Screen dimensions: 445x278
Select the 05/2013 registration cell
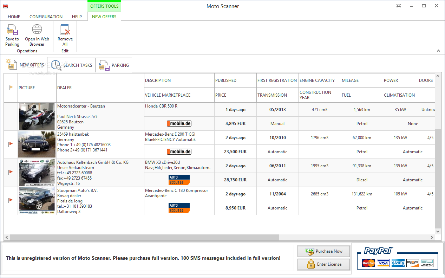277,110
